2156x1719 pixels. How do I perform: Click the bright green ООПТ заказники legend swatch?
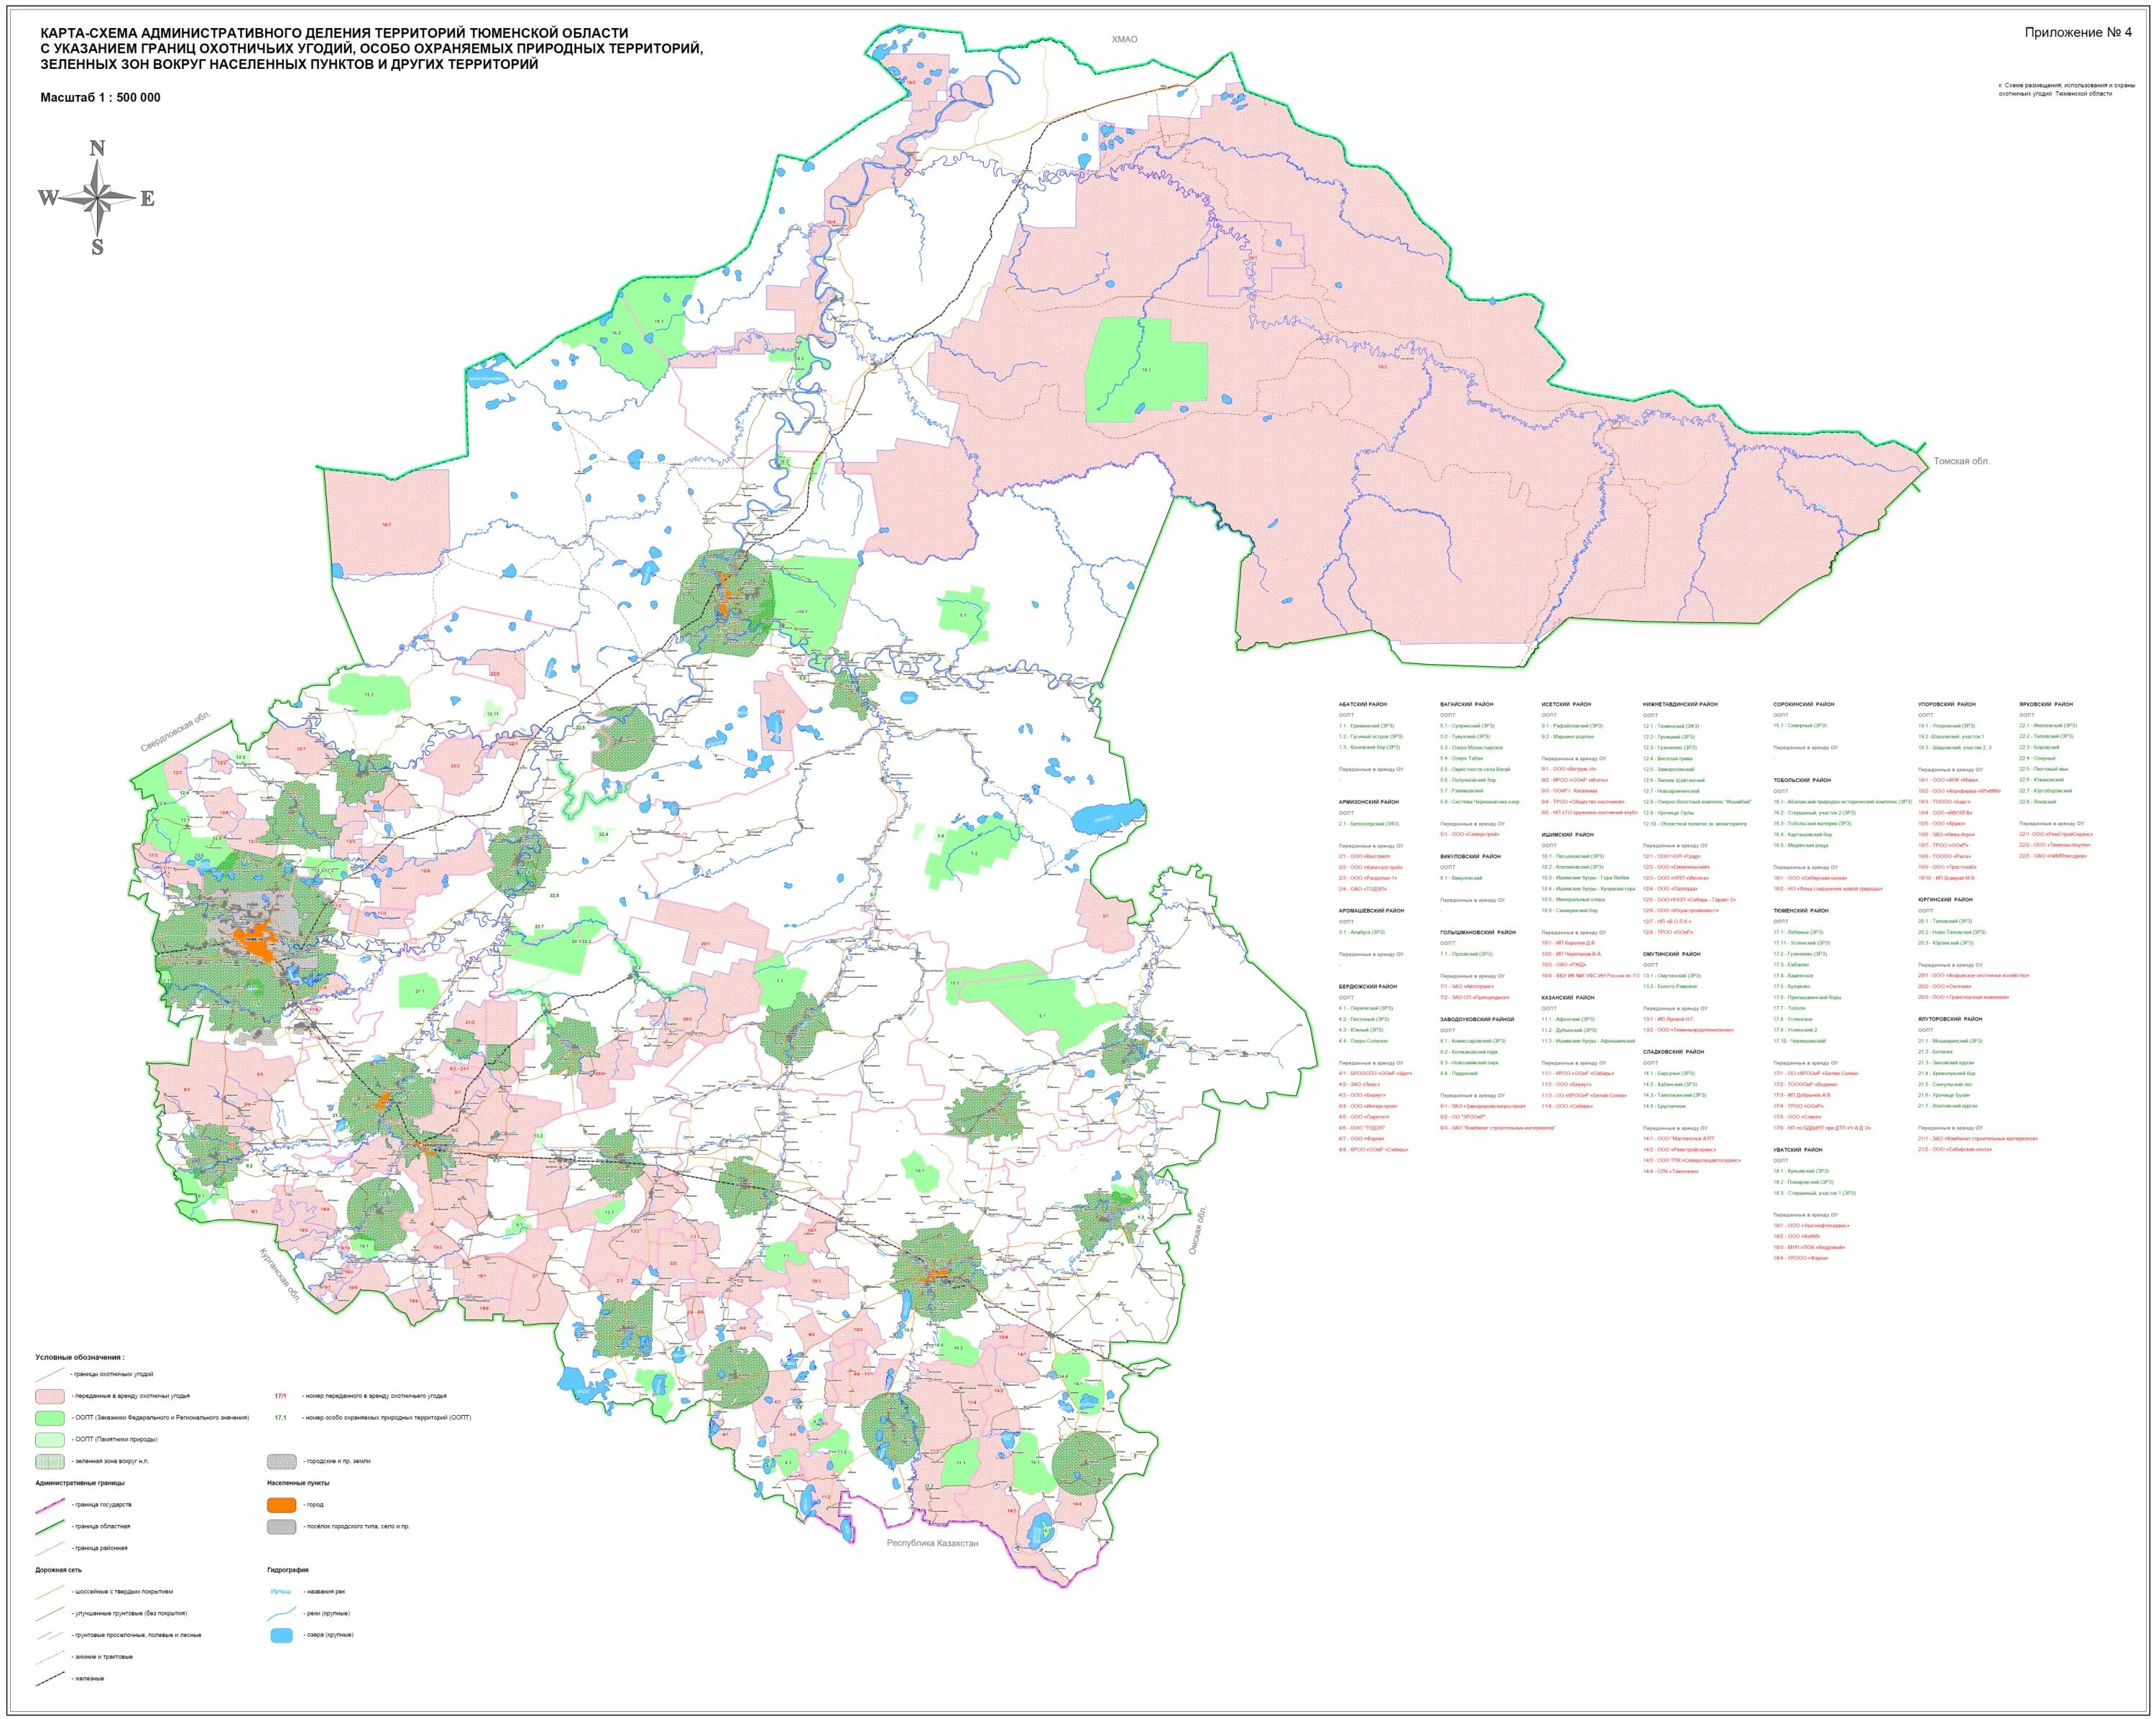coord(50,1417)
